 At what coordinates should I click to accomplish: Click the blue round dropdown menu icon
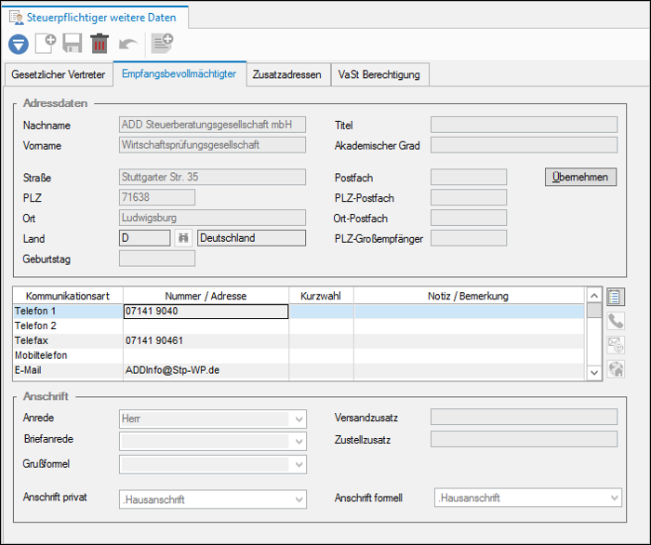pyautogui.click(x=19, y=44)
